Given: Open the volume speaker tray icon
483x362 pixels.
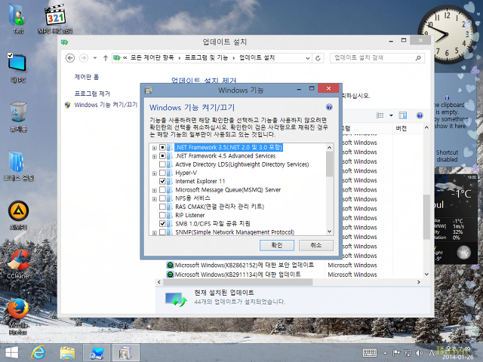Looking at the screenshot, I should (419, 353).
